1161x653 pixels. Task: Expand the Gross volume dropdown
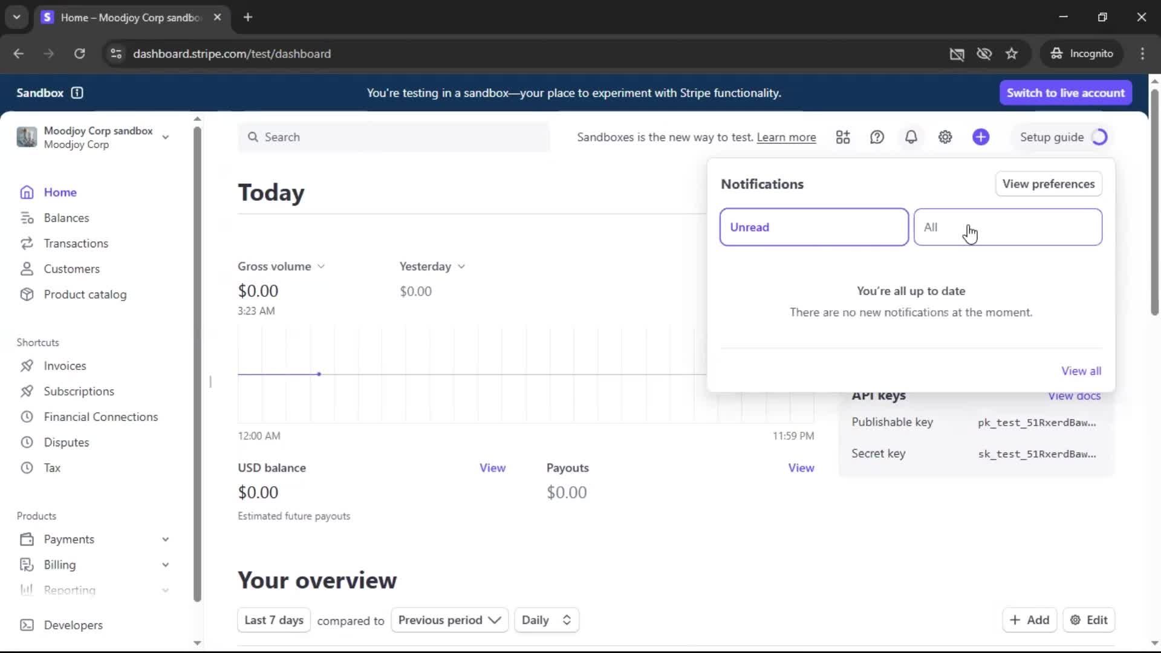[281, 267]
